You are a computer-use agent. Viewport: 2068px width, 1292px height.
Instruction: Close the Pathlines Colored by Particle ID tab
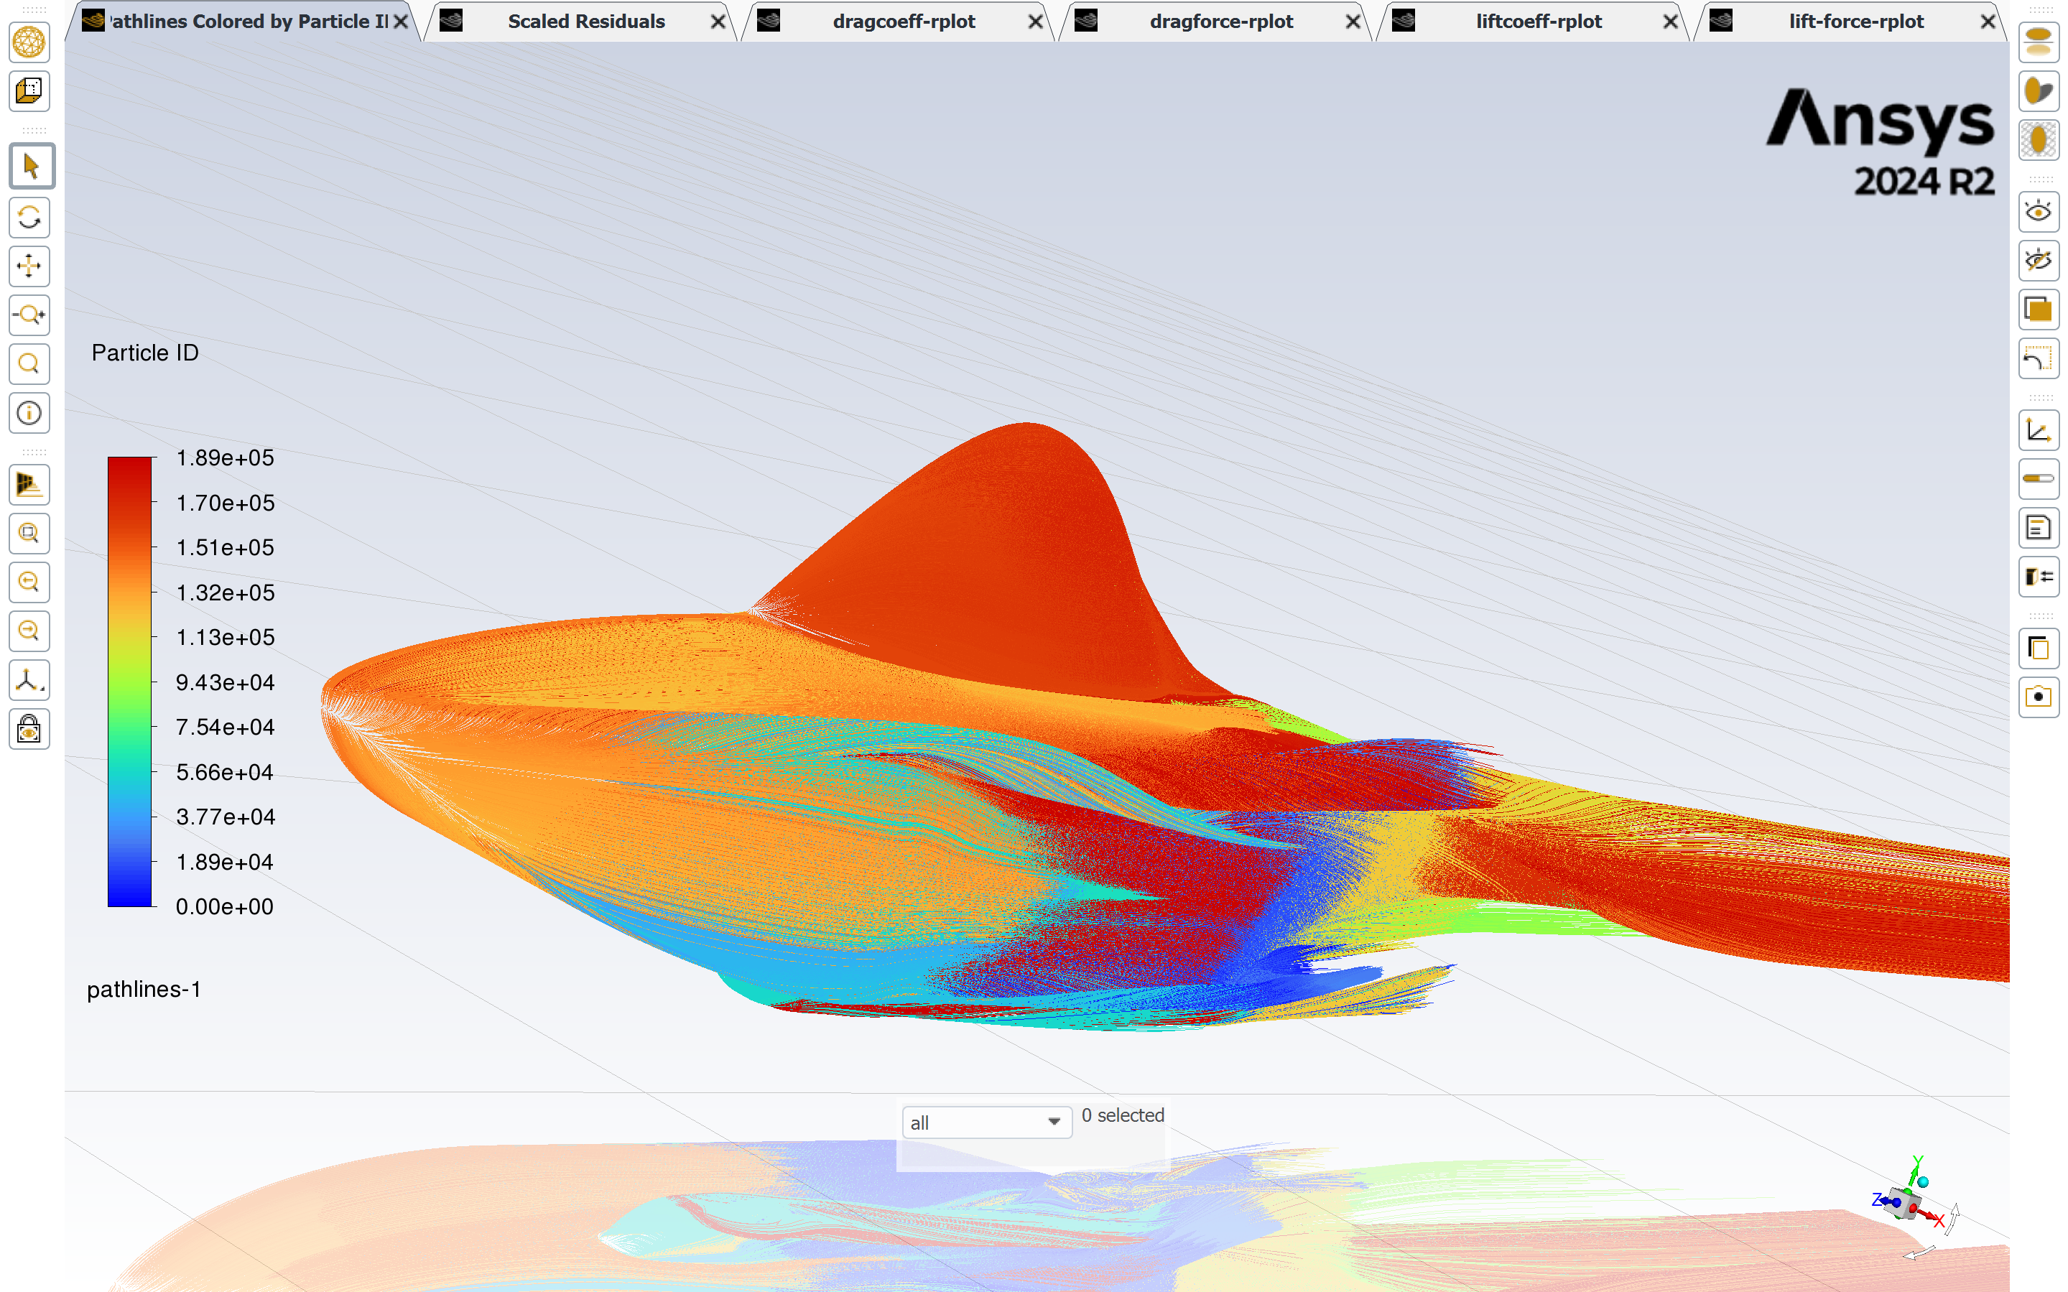(x=400, y=22)
